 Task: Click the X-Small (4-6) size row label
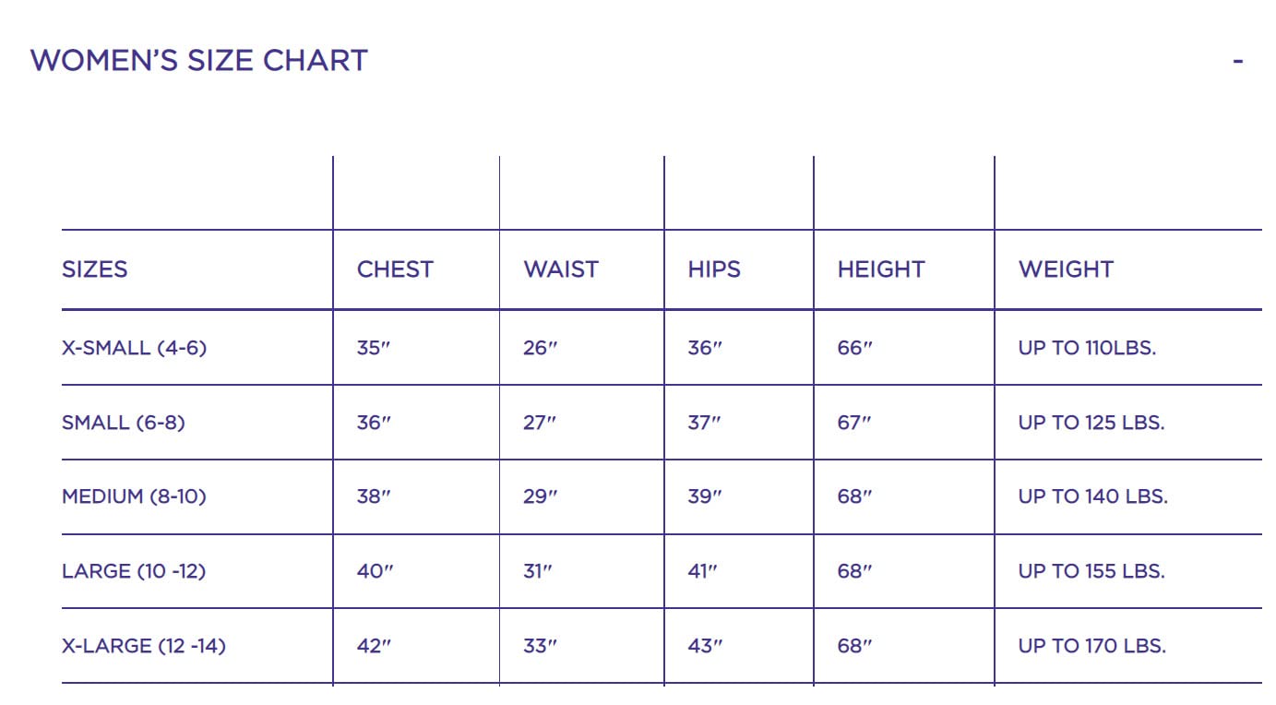point(134,348)
